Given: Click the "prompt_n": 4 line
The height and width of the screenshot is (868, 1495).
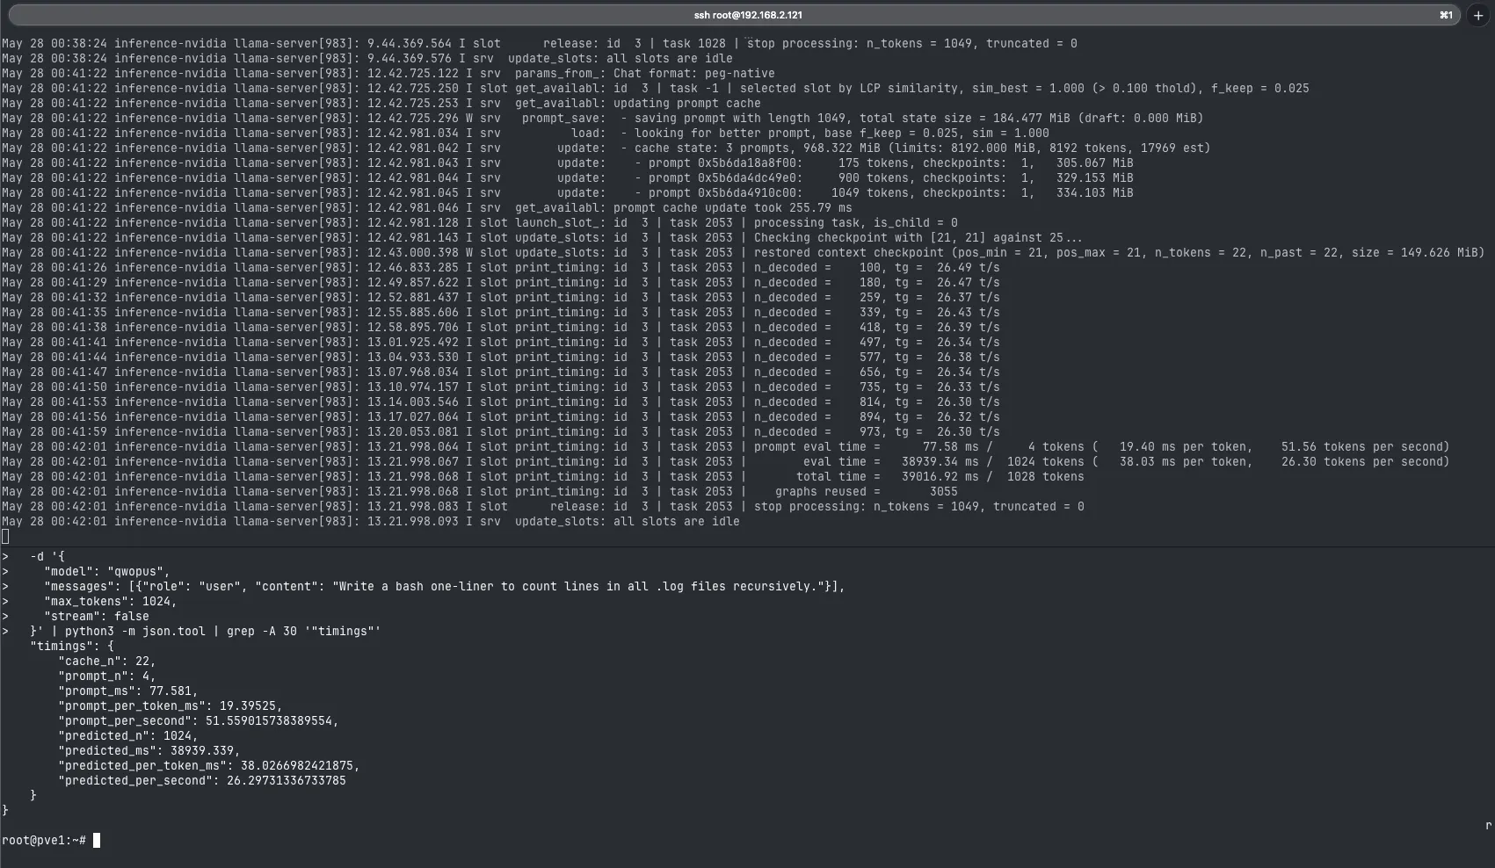Looking at the screenshot, I should click(107, 676).
